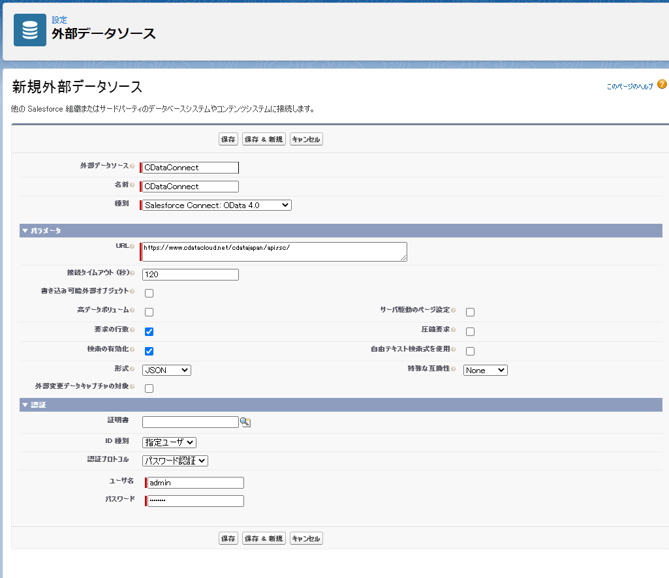
Task: Click the database icon in the page header
Action: 29,30
